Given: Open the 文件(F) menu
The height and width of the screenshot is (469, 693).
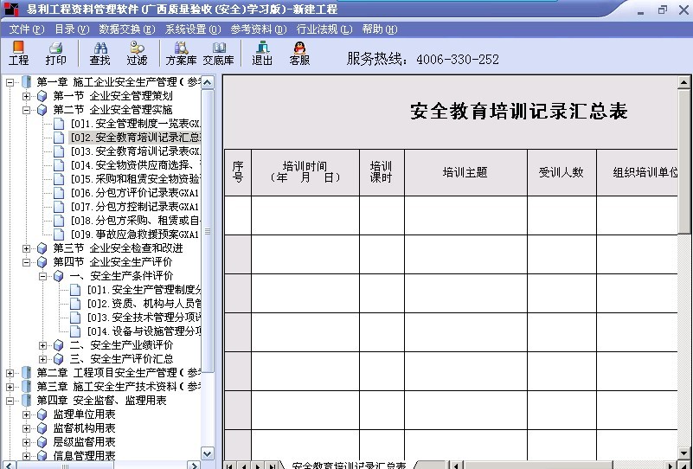Looking at the screenshot, I should [x=26, y=29].
